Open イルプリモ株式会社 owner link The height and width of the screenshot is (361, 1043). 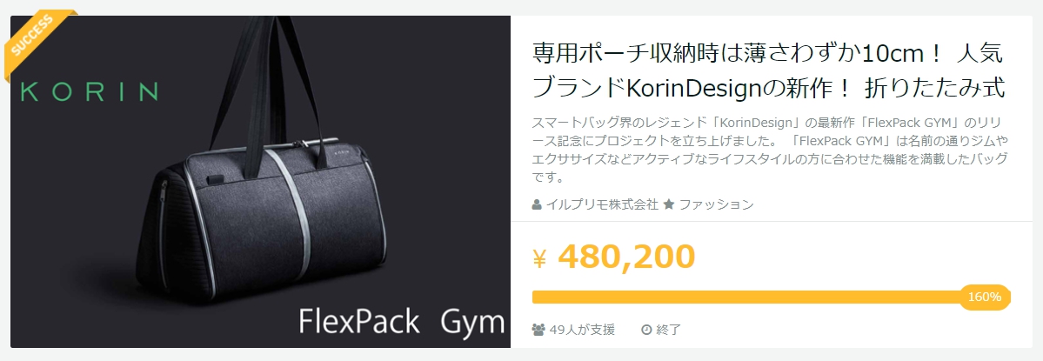pos(602,204)
